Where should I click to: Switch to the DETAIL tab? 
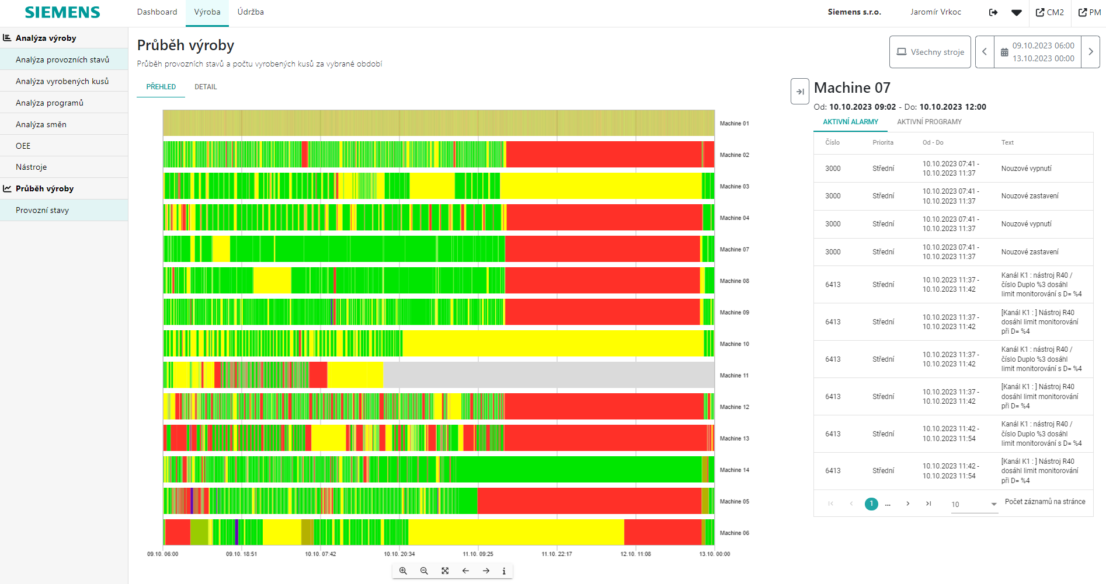tap(206, 87)
